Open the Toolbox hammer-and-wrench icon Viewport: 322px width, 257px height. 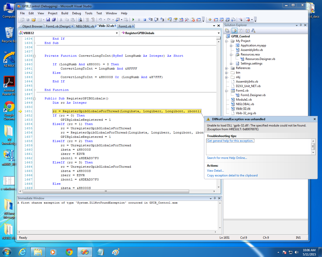pyautogui.click(x=187, y=20)
